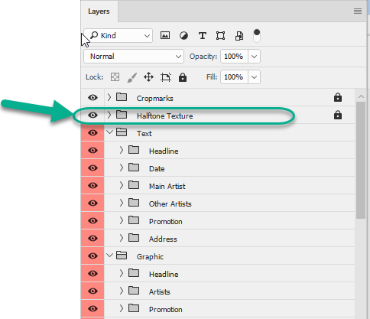Filter for smart objects icon
The image size is (370, 319).
tap(239, 36)
